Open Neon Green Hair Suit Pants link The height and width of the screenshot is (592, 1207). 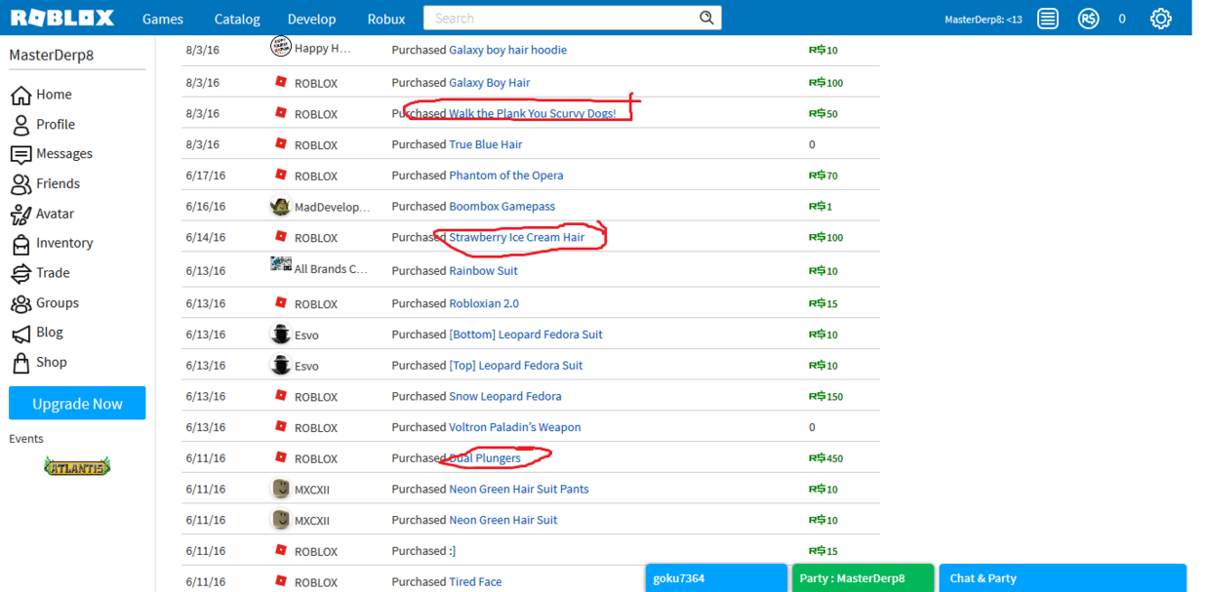[518, 489]
